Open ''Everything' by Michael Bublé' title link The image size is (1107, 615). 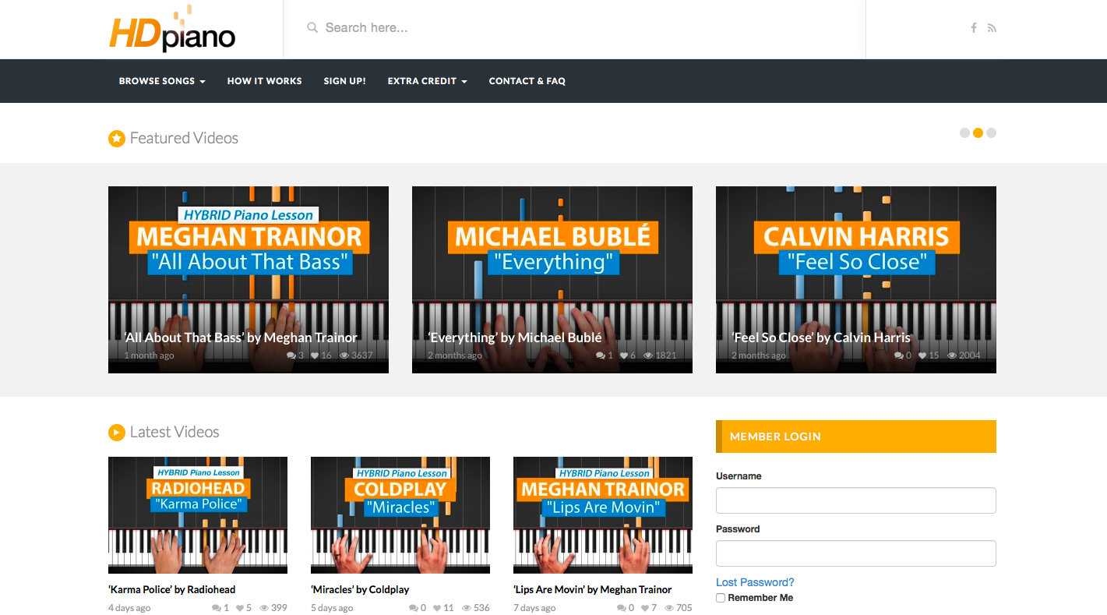(515, 338)
